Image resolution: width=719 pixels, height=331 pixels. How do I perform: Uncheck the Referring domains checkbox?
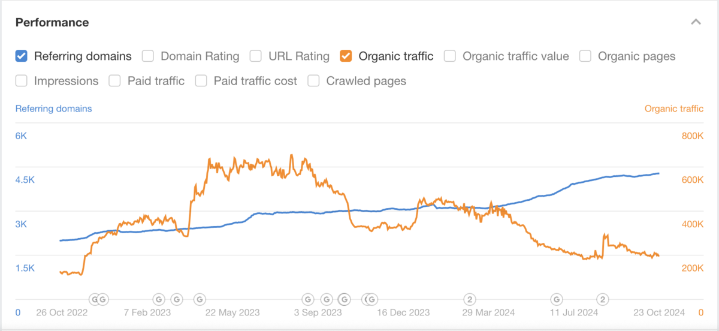22,56
